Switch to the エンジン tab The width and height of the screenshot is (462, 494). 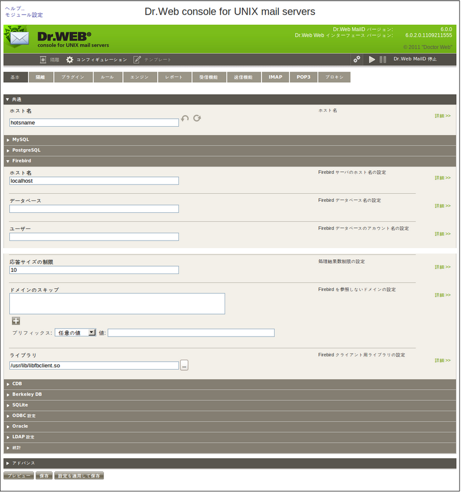[x=140, y=78]
